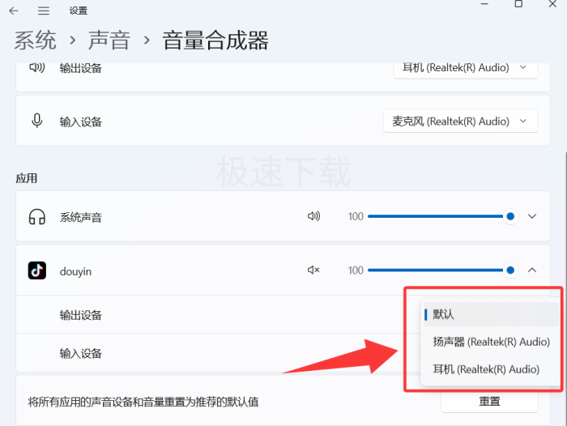Click the 重置 button
Viewport: 567px width, 426px height.
tap(489, 401)
